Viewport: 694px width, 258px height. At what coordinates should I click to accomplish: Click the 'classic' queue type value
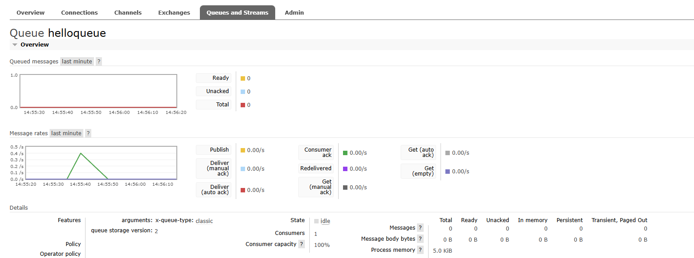click(x=204, y=221)
